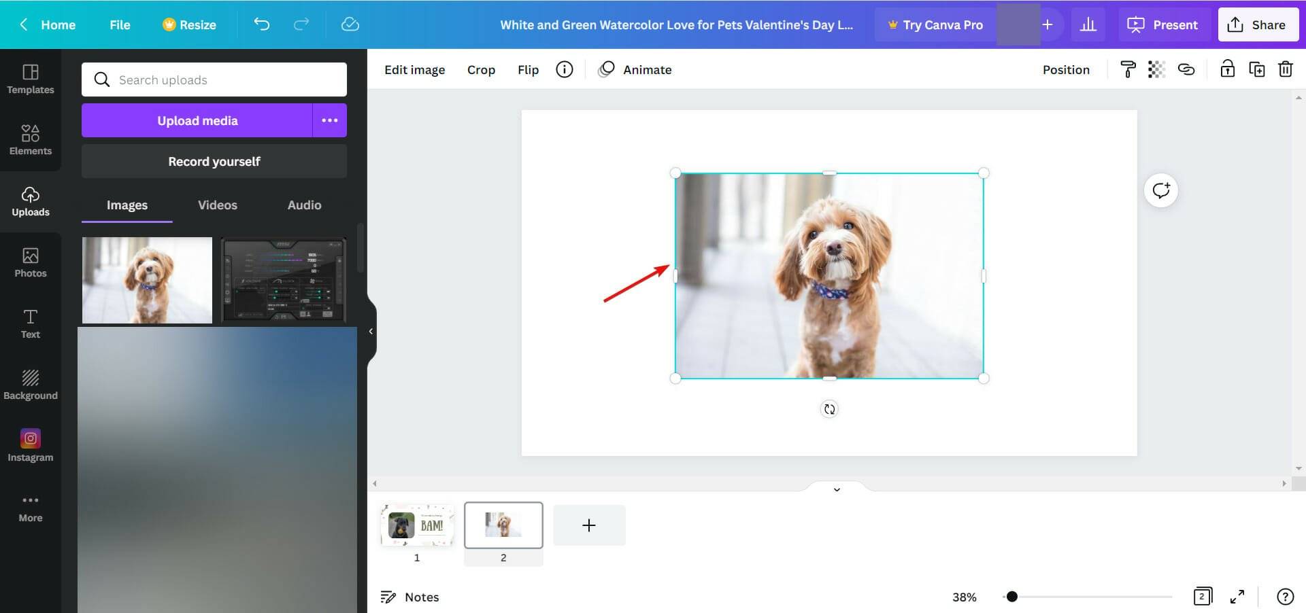The width and height of the screenshot is (1306, 613).
Task: Open the Photos panel in the sidebar
Action: click(31, 262)
